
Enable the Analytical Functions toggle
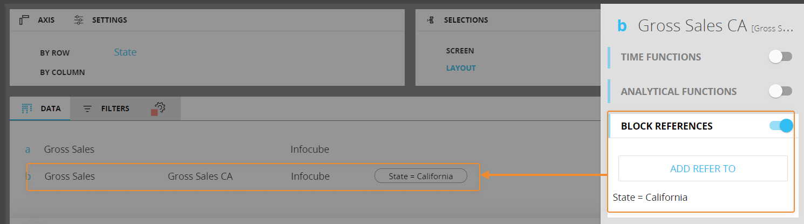pos(780,91)
